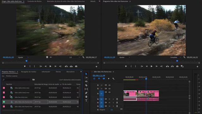Open Source monitor Ajustar zoom dropdown
This screenshot has height=114, width=202.
[23, 57]
